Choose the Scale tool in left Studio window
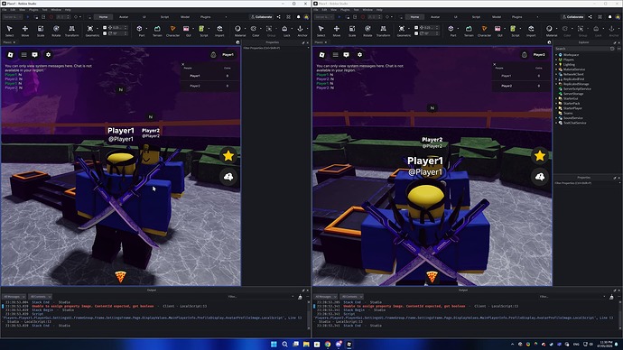The image size is (623, 350). (41, 31)
